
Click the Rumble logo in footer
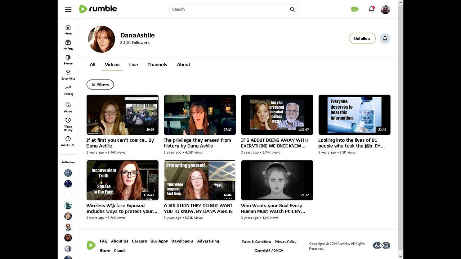(91, 245)
